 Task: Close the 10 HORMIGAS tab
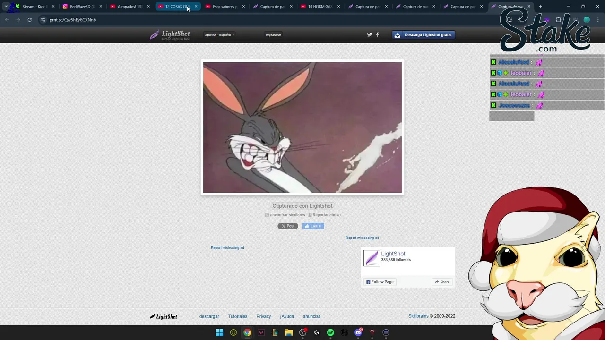pyautogui.click(x=338, y=7)
